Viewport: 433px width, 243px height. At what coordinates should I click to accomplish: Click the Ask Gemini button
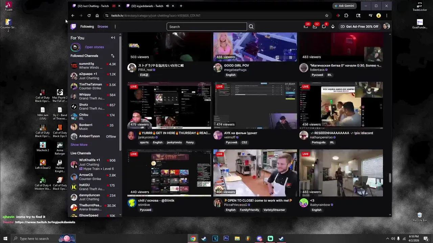pyautogui.click(x=344, y=6)
